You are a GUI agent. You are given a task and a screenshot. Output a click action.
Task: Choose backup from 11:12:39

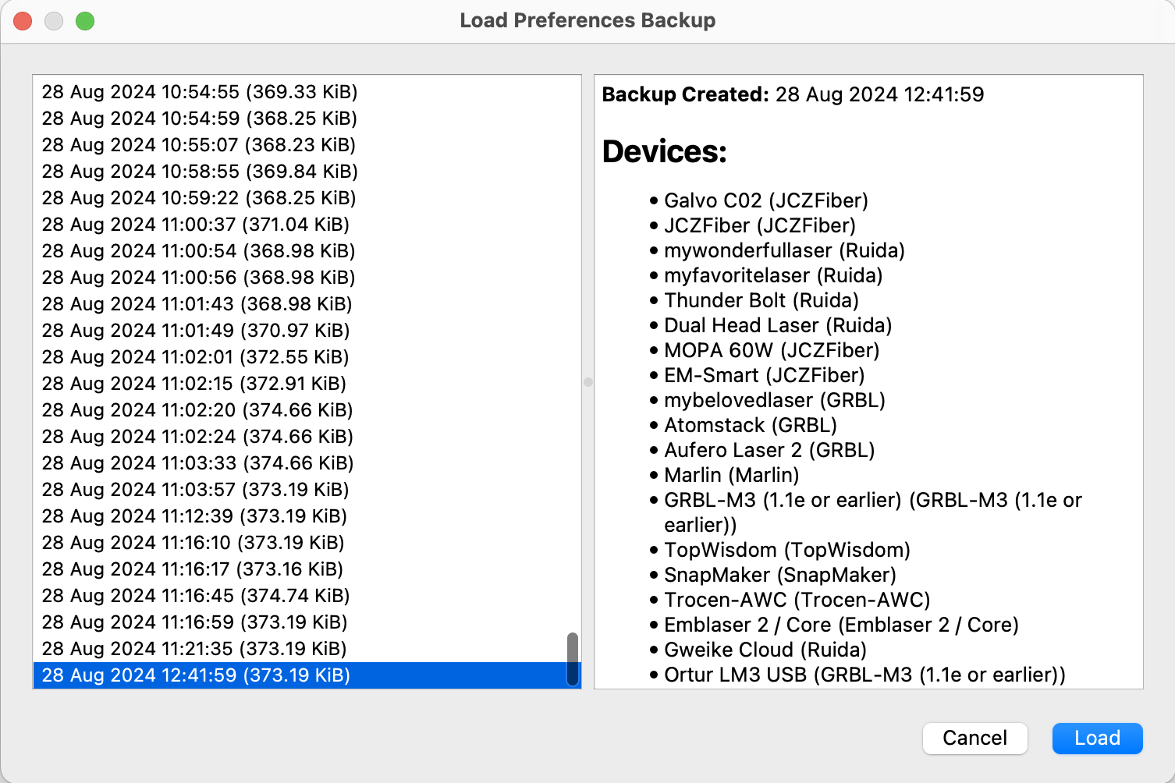pyautogui.click(x=194, y=516)
